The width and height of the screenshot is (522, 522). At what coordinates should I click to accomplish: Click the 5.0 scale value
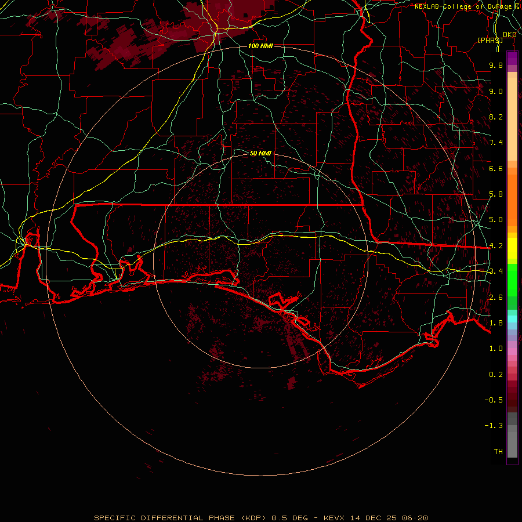coord(496,220)
